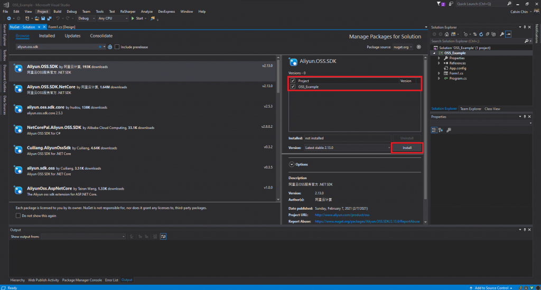
Task: Uncheck the OSS_Example project checkbox
Action: pos(293,87)
